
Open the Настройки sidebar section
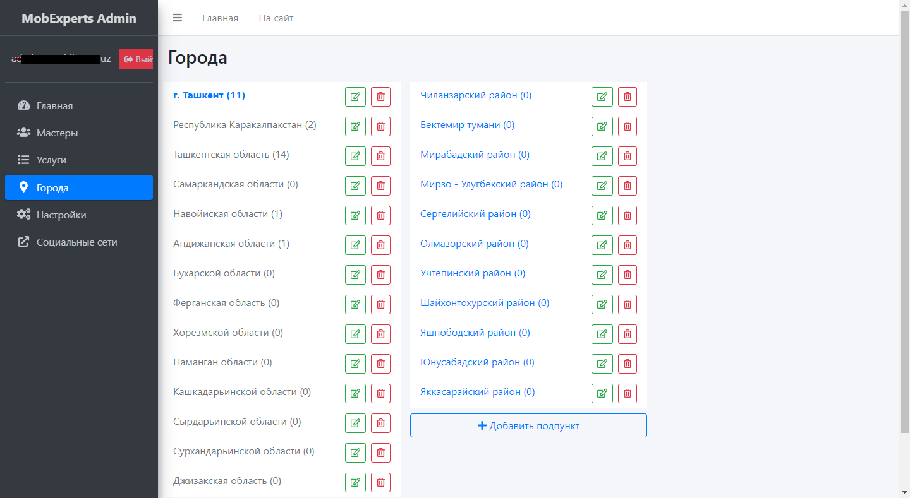(61, 215)
